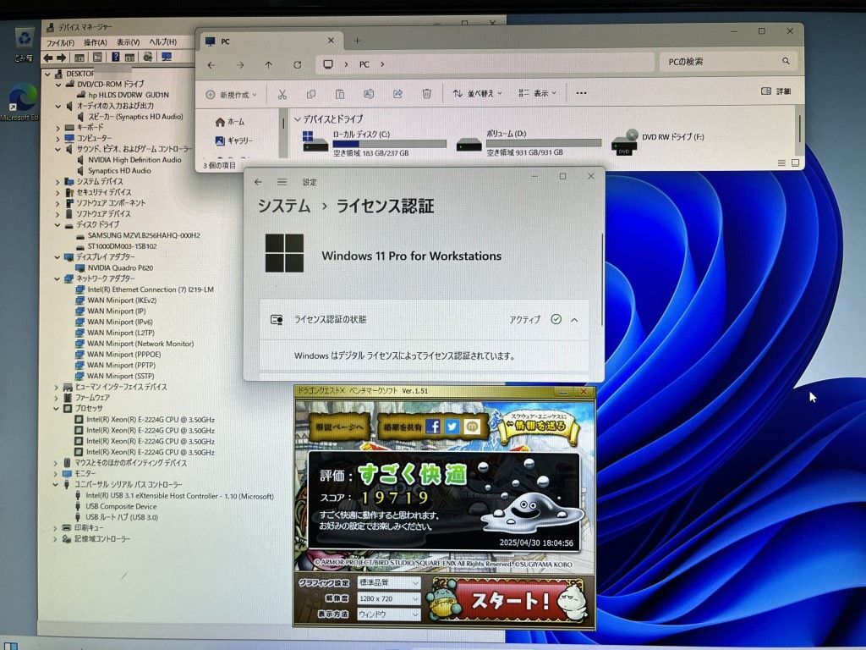Open the Recycle Bin desktop icon

24,43
